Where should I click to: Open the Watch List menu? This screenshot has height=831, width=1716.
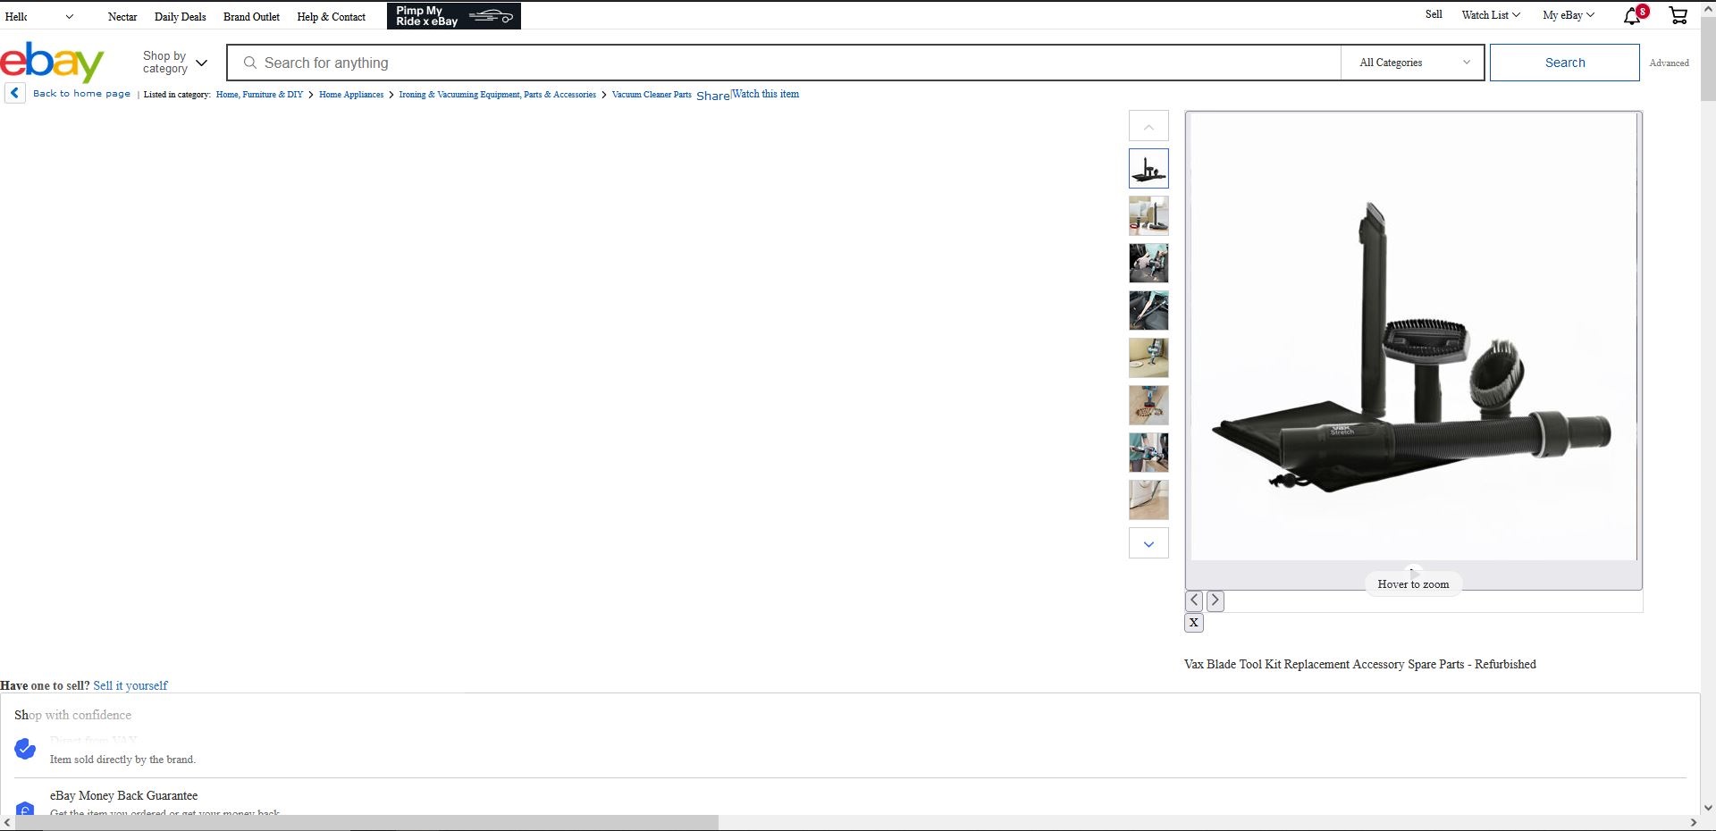1488,15
